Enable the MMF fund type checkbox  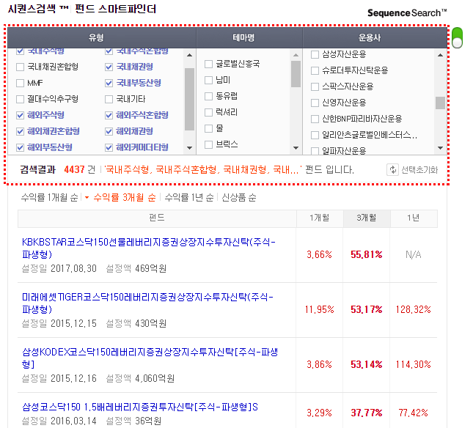(21, 83)
